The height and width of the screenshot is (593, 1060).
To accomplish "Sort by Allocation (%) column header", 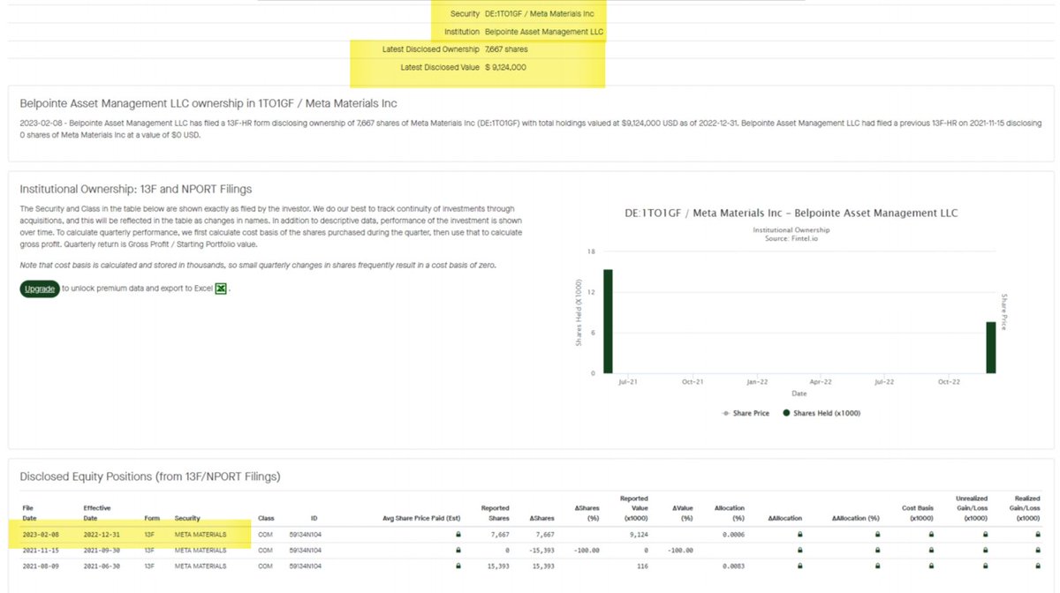I will click(x=729, y=513).
